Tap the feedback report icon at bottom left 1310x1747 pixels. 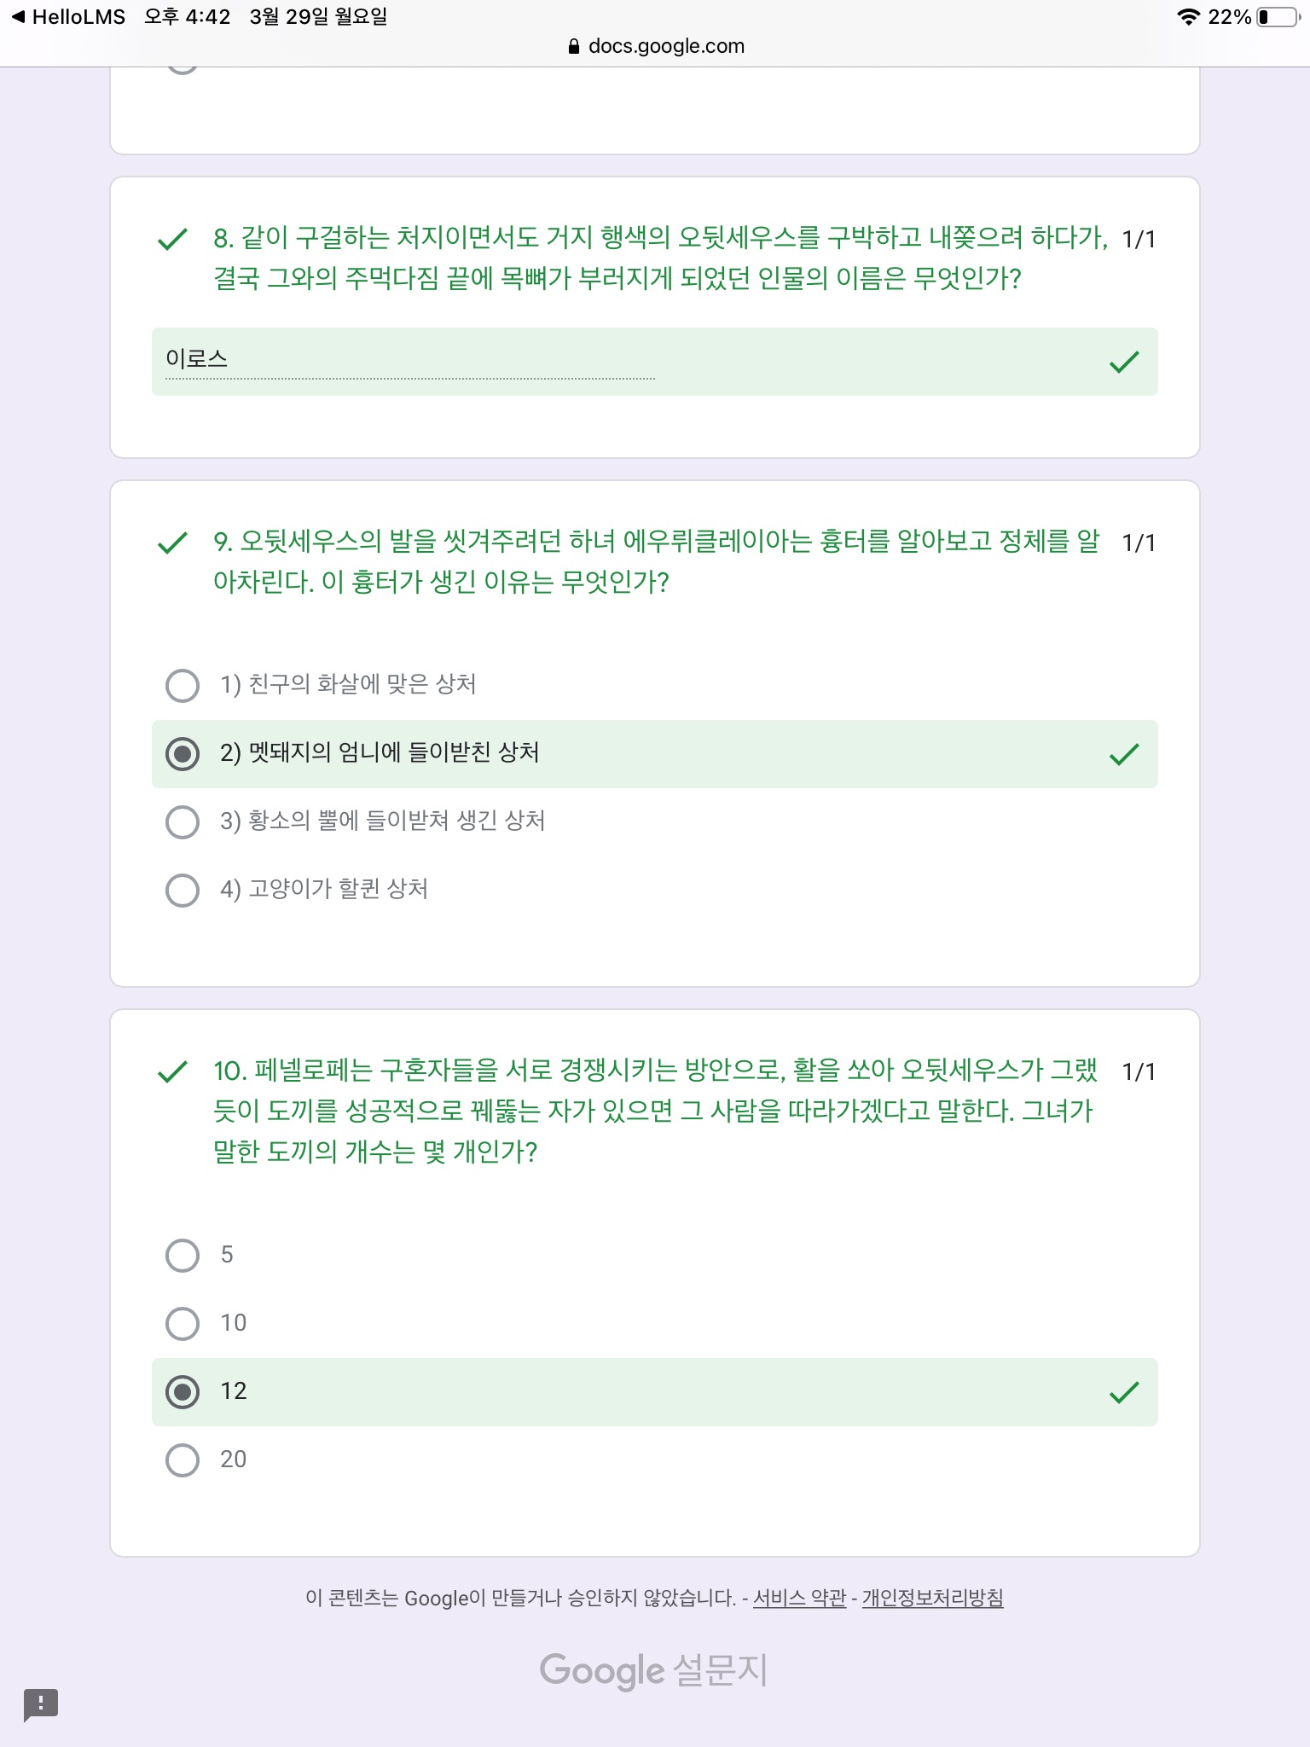(40, 1704)
